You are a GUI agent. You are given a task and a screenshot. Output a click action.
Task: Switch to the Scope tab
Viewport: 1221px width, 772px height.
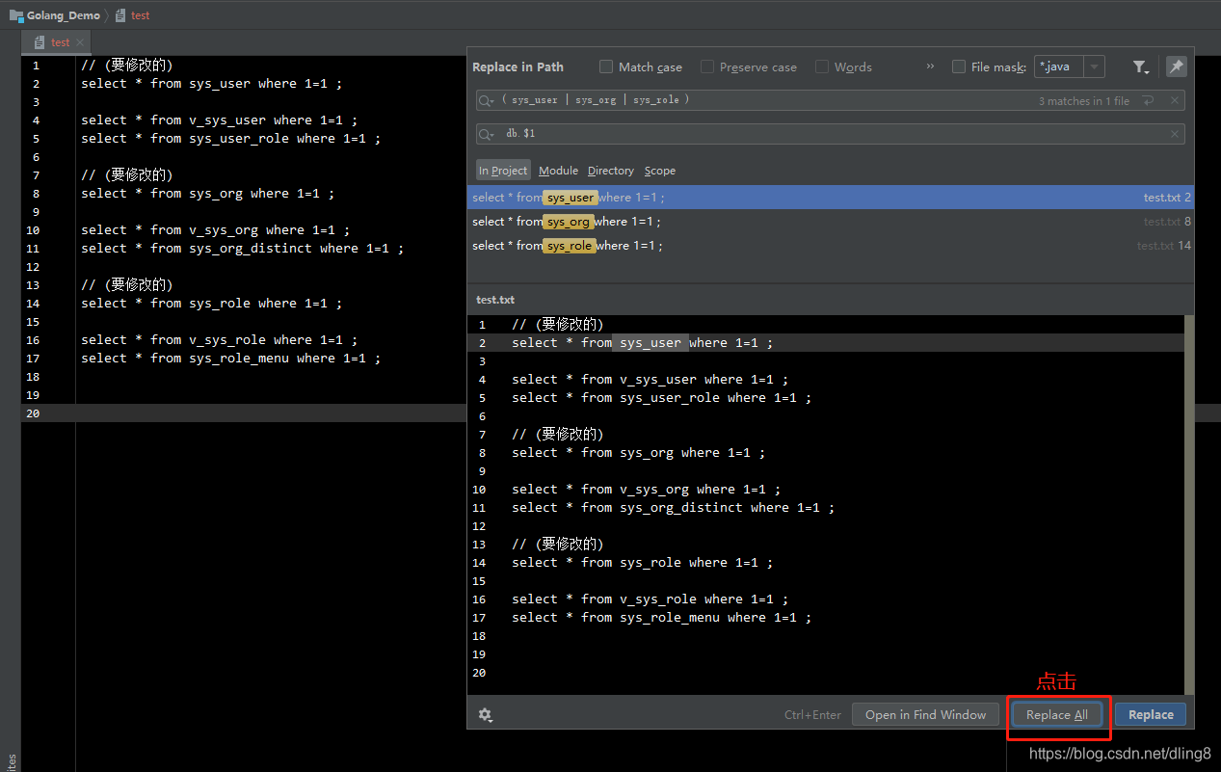point(660,171)
